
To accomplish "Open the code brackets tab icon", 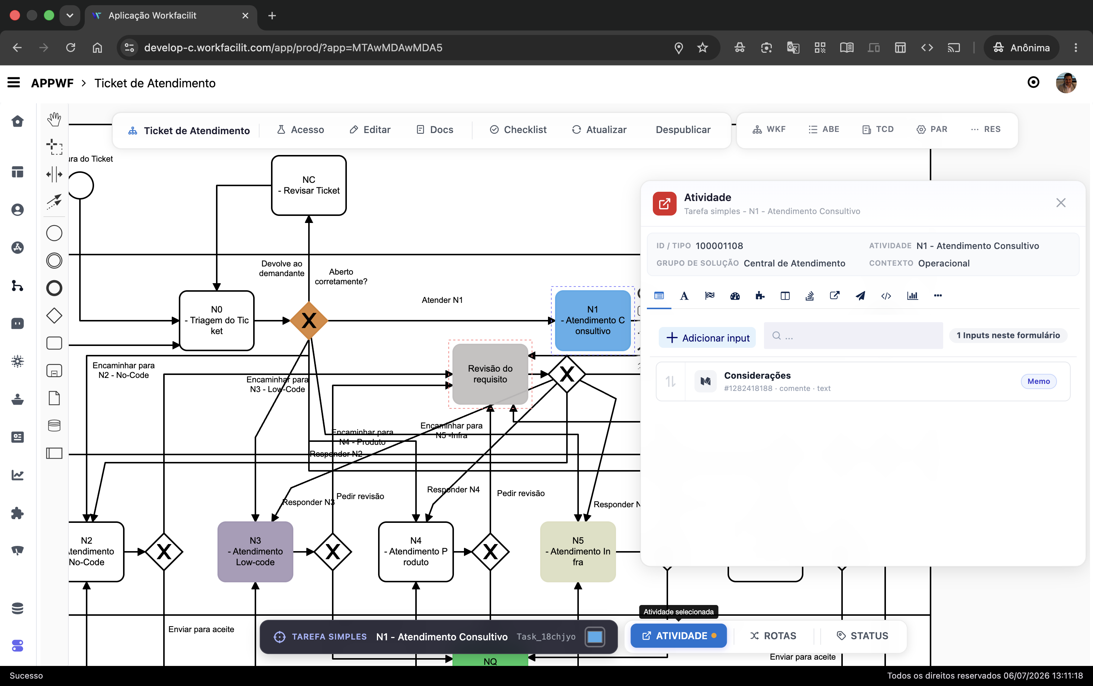I will tap(886, 296).
